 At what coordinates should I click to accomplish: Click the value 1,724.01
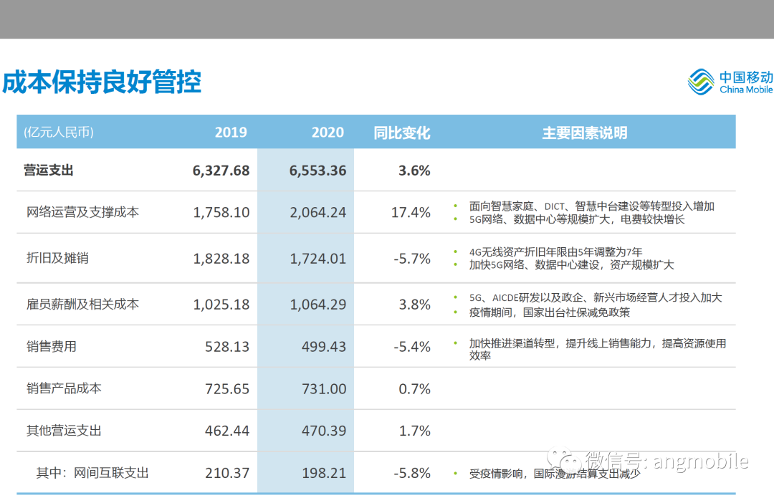318,259
